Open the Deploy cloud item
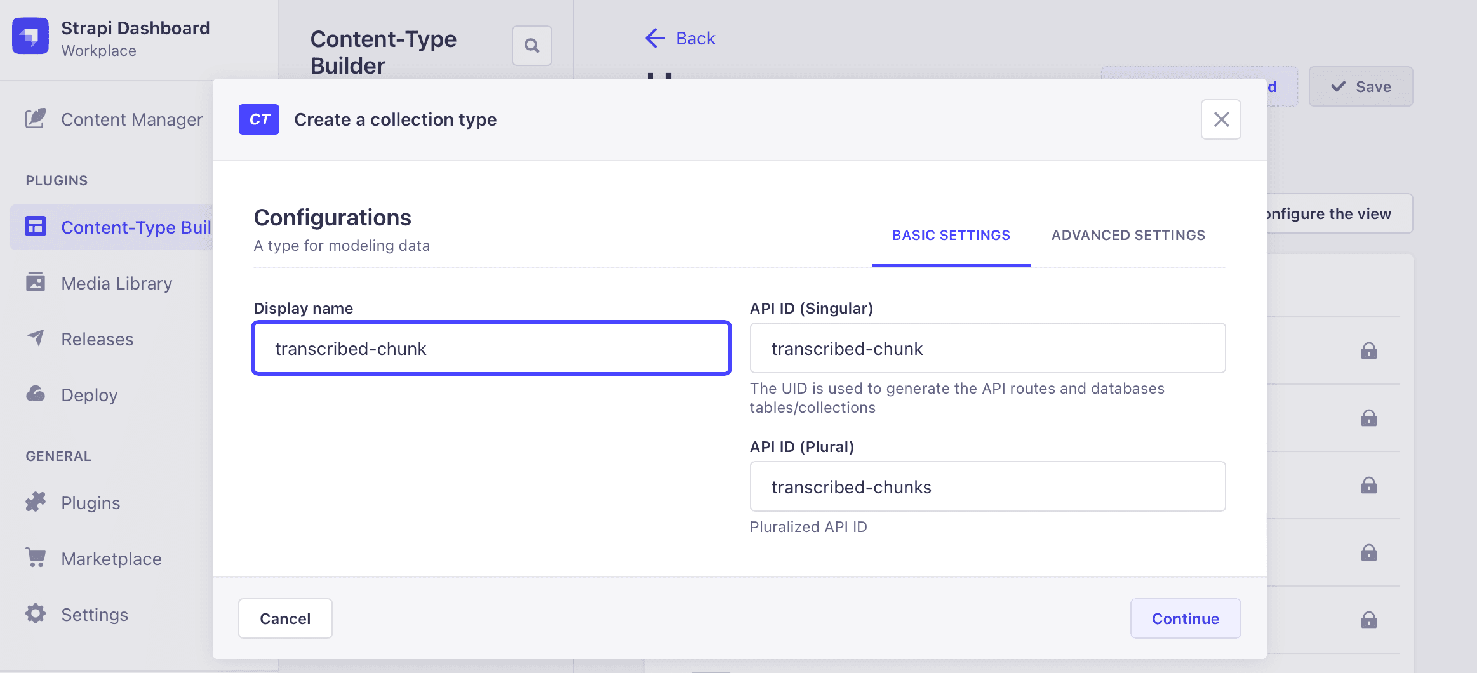This screenshot has height=673, width=1477. click(x=72, y=395)
